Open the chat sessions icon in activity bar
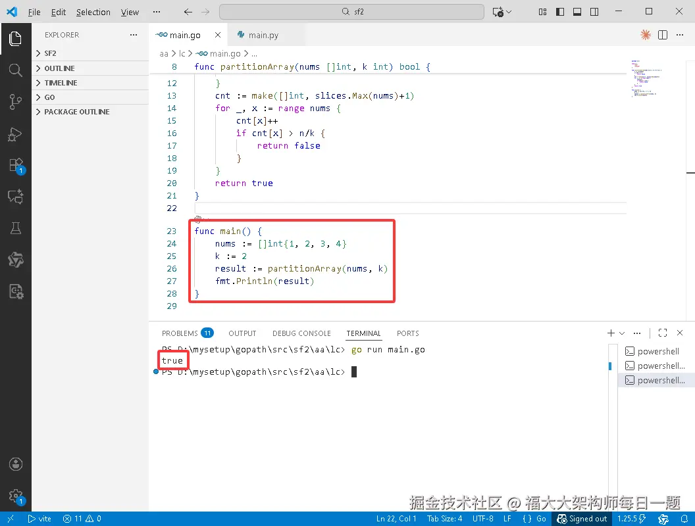Screen dimensions: 695x526 [16, 197]
